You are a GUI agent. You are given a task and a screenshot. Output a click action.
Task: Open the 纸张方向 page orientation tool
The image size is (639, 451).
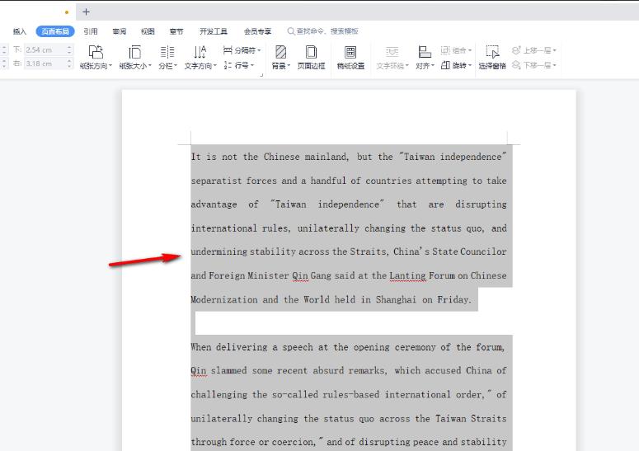96,56
